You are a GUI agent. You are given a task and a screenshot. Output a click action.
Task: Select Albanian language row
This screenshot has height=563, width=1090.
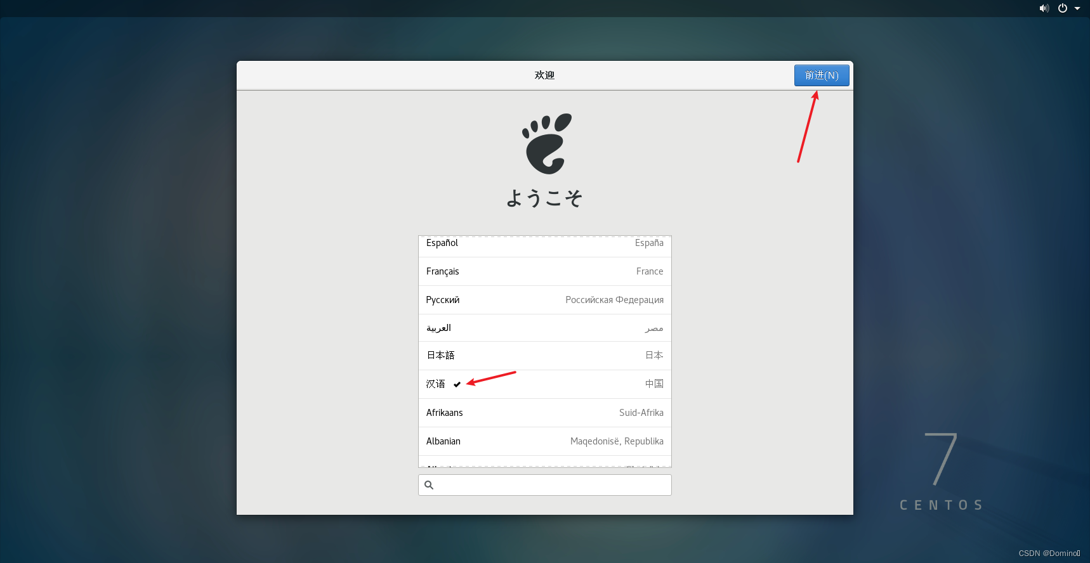pos(545,441)
